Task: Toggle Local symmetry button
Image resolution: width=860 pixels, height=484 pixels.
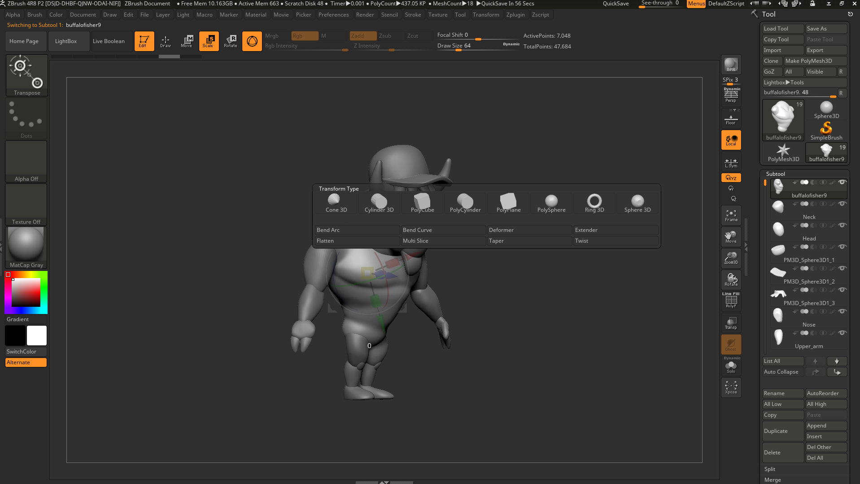Action: click(731, 140)
